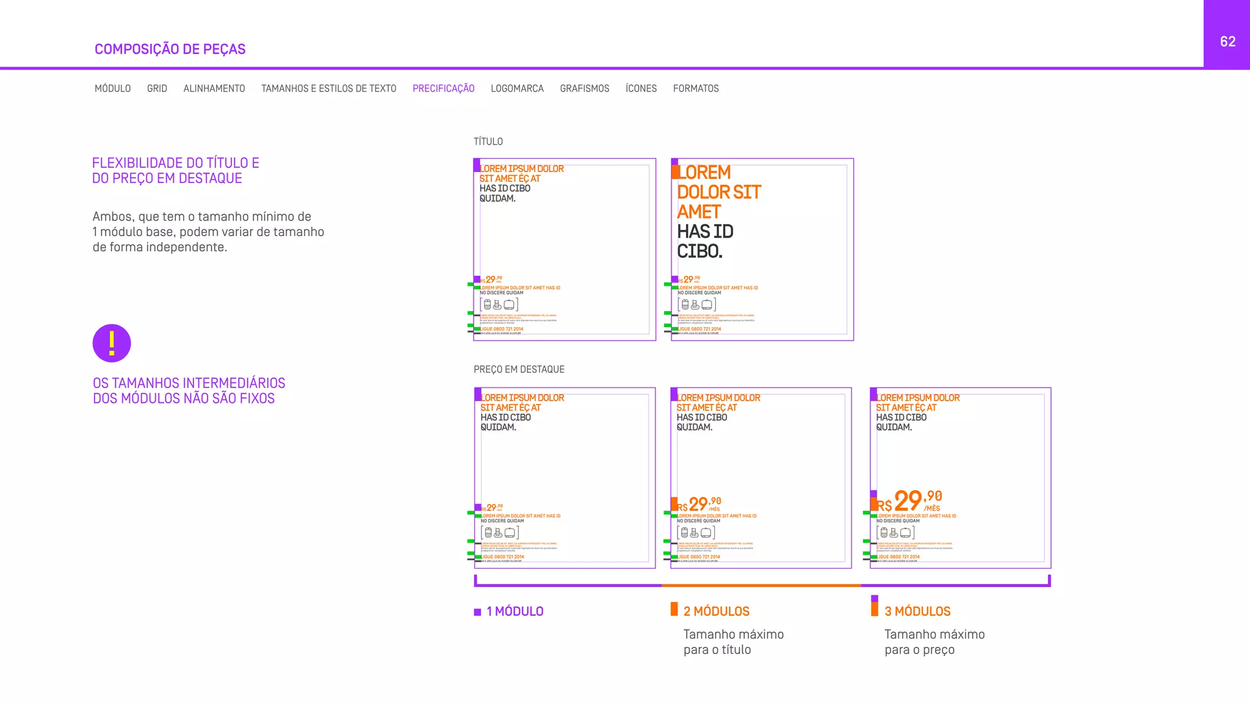Click the purple square beside 1 MÓDULO
The width and height of the screenshot is (1250, 703).
pos(477,612)
